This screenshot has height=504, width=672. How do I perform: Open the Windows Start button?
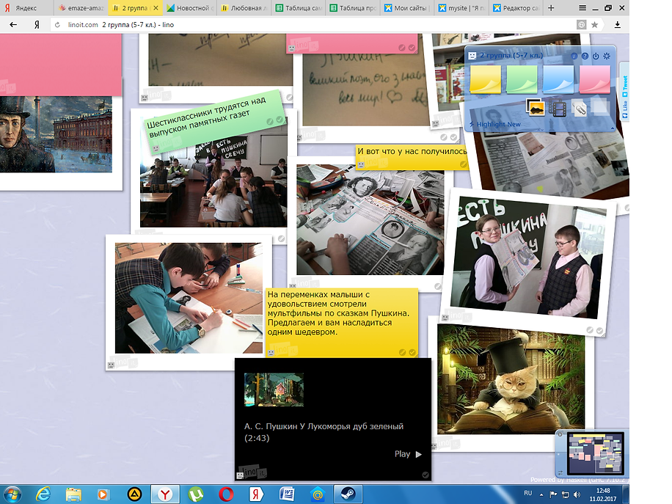pos(12,494)
